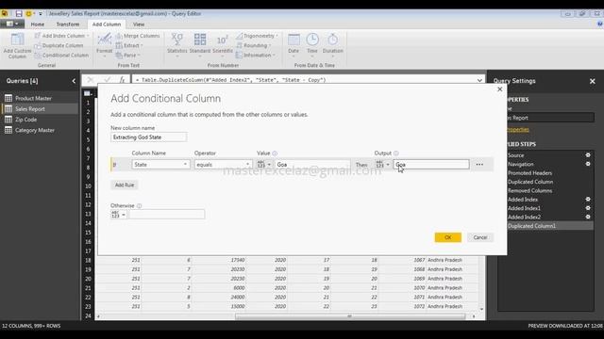This screenshot has width=604, height=339.
Task: Select the Product Master query
Action: pyautogui.click(x=33, y=98)
